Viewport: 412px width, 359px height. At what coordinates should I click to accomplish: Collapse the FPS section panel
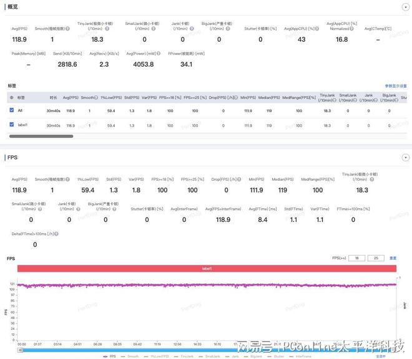tap(405, 158)
